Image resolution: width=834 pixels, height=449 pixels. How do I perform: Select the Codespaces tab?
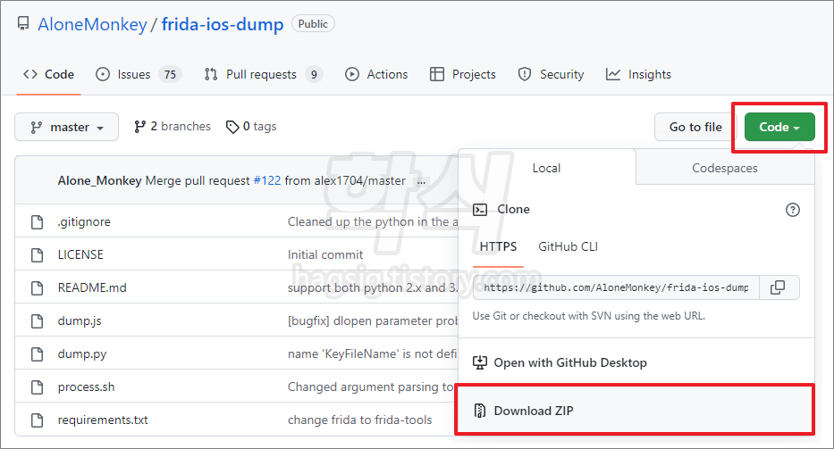(724, 168)
